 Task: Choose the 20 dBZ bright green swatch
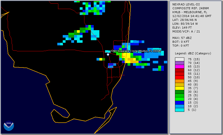[180, 99]
